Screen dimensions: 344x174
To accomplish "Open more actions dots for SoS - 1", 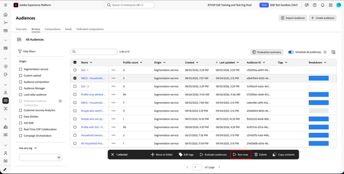I will [x=113, y=70].
